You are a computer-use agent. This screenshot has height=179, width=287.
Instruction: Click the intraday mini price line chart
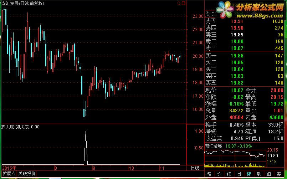(235, 154)
